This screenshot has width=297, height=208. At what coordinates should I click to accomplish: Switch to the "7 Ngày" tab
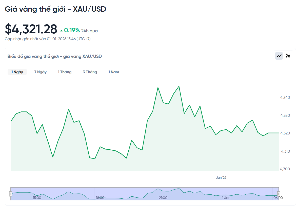tap(40, 72)
